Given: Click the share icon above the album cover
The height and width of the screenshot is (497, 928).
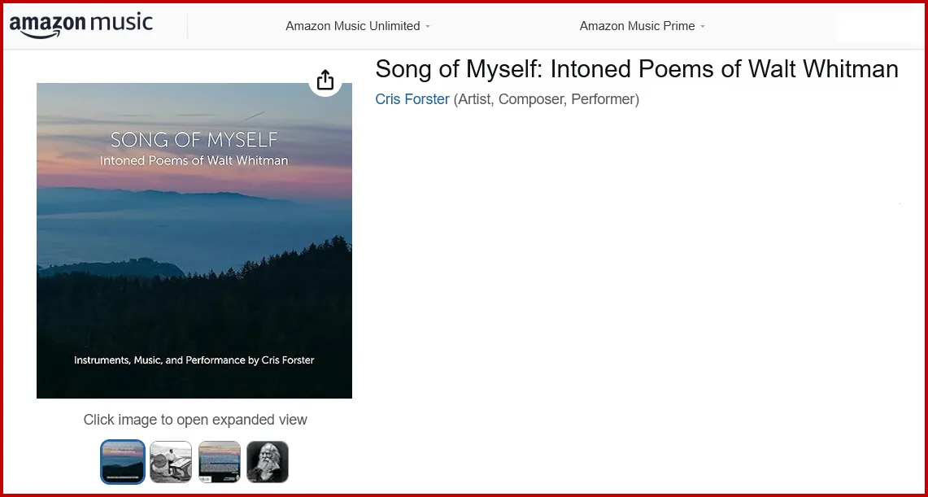Looking at the screenshot, I should pyautogui.click(x=325, y=80).
